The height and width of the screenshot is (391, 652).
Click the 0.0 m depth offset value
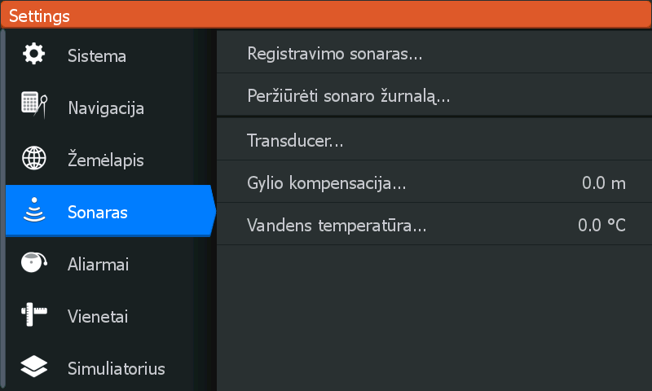click(x=604, y=183)
